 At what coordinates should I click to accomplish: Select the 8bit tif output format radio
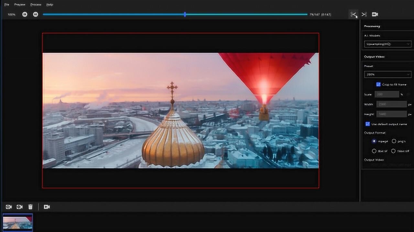(374, 151)
